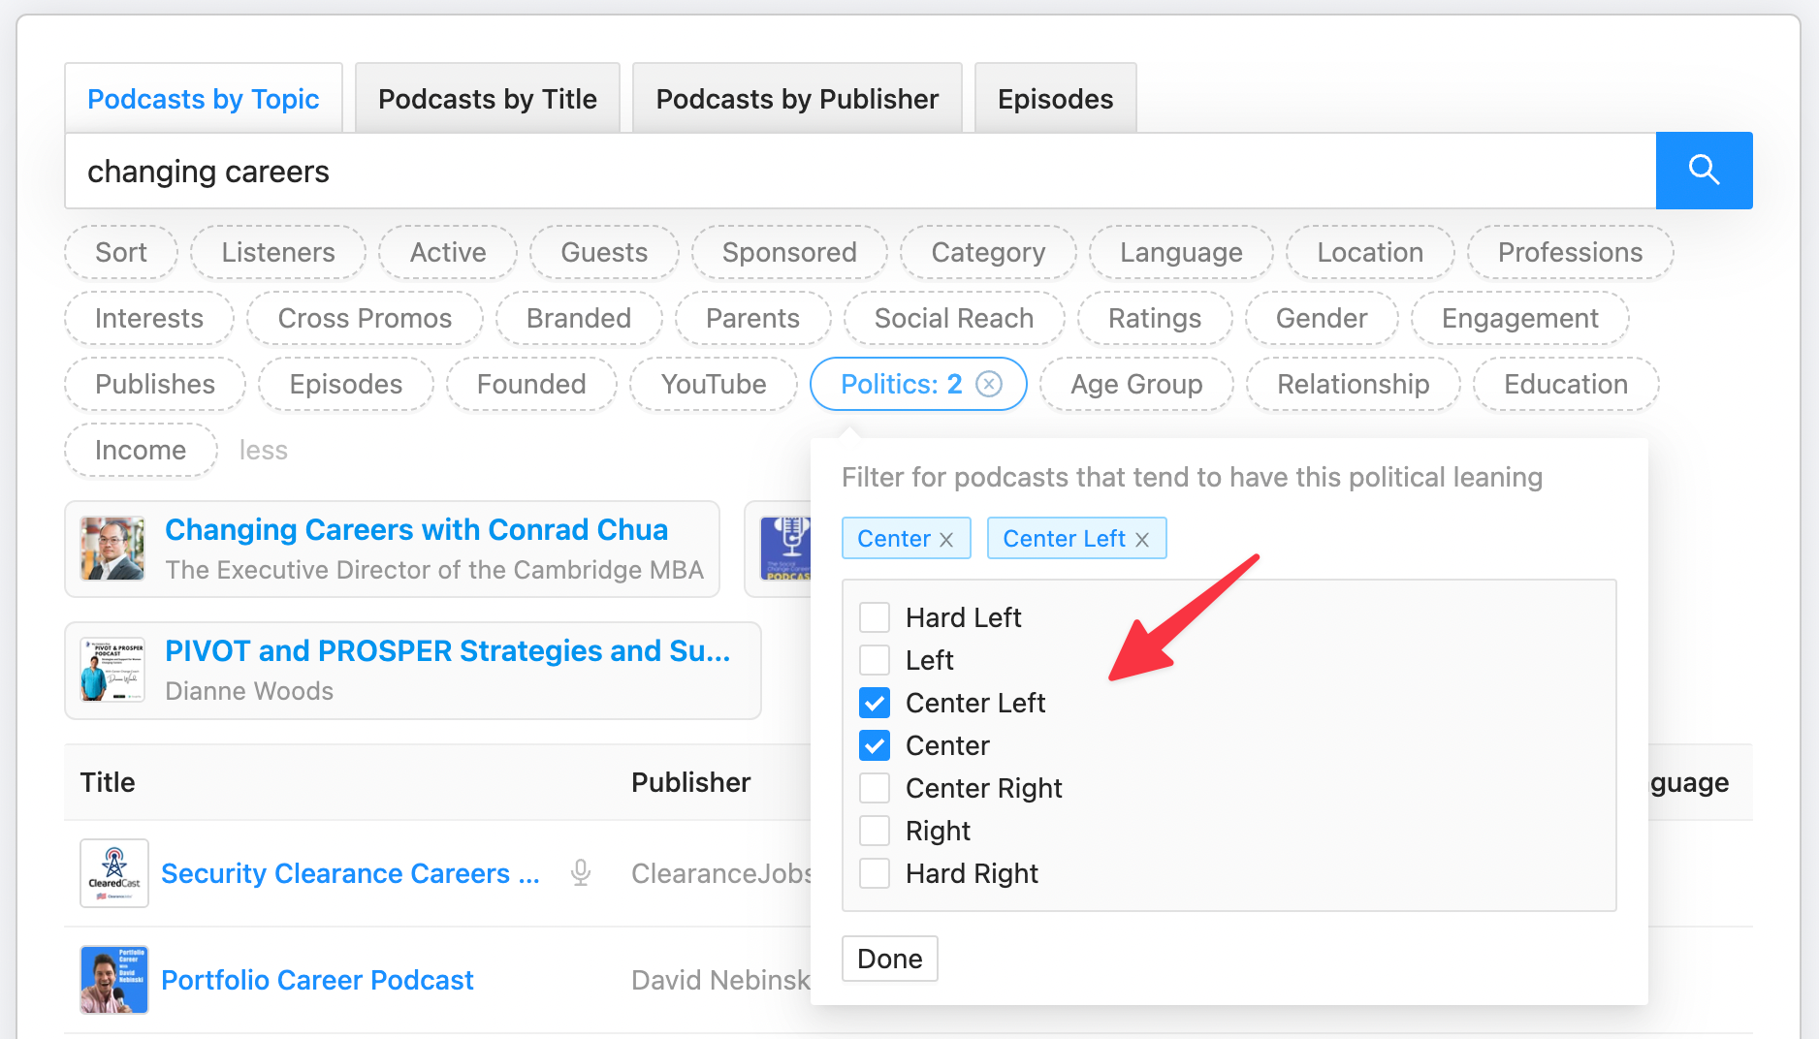This screenshot has height=1039, width=1819.
Task: Open Security Clearance Careers link
Action: pos(350,873)
